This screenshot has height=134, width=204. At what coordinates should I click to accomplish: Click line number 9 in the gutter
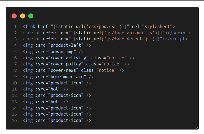click(x=16, y=77)
